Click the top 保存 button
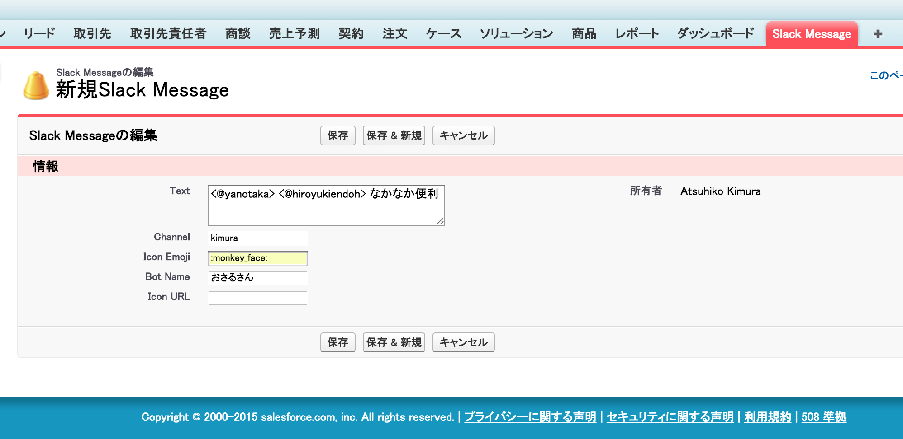 click(x=338, y=135)
